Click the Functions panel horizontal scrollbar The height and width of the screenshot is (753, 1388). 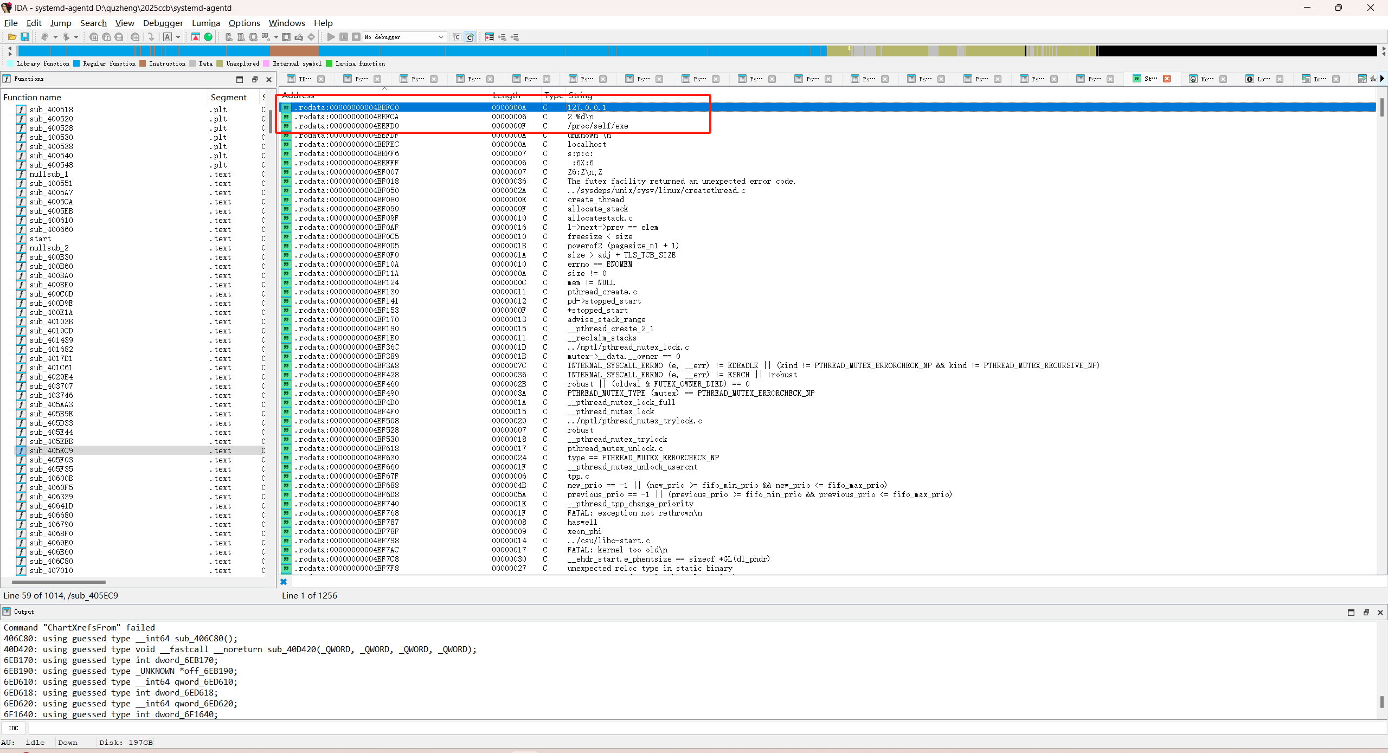pyautogui.click(x=60, y=582)
